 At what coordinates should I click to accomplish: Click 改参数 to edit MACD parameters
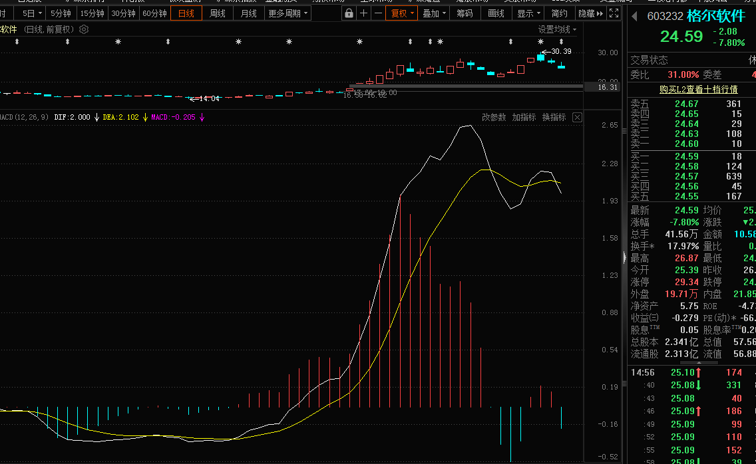tap(494, 117)
